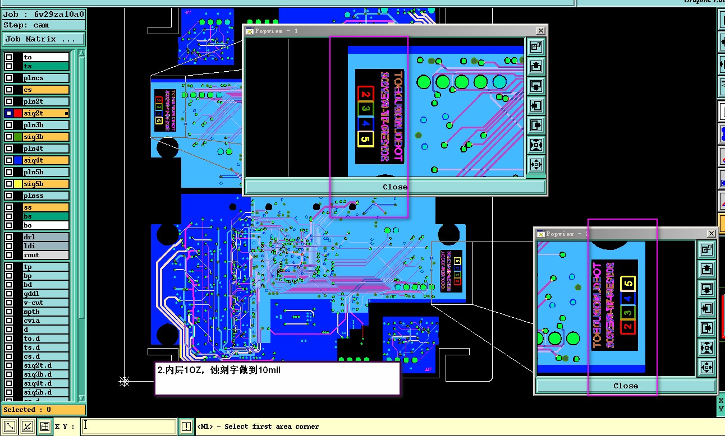The image size is (725, 436).
Task: Click the 'Job : 6v29za10a0' label
Action: [44, 15]
